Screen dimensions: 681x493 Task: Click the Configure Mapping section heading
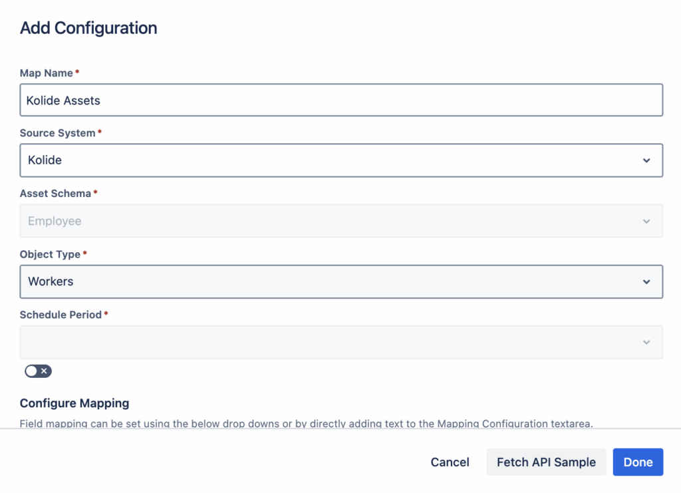click(x=74, y=403)
